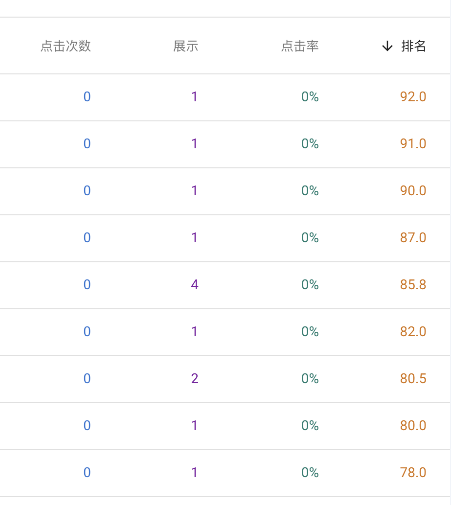Click the 0% click rate in the 90.0 row
The width and height of the screenshot is (451, 505).
click(x=310, y=191)
